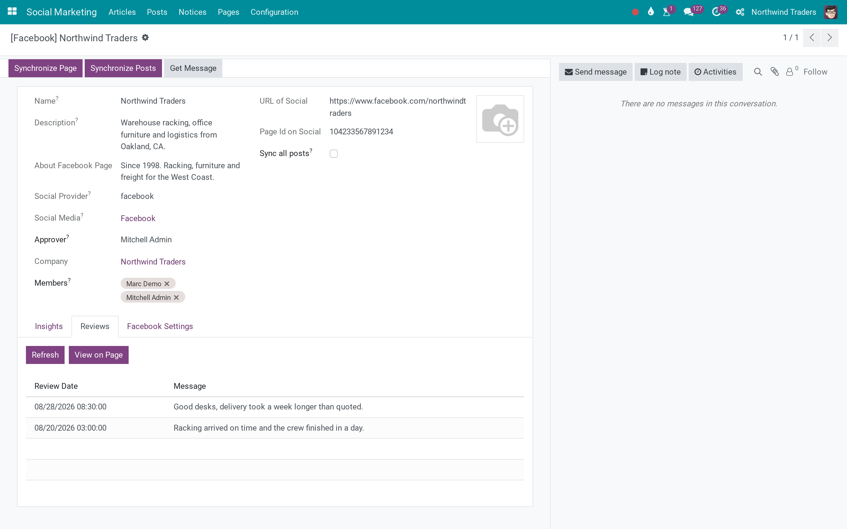Click the Message column header
Screen dimensions: 847x529
click(x=190, y=386)
